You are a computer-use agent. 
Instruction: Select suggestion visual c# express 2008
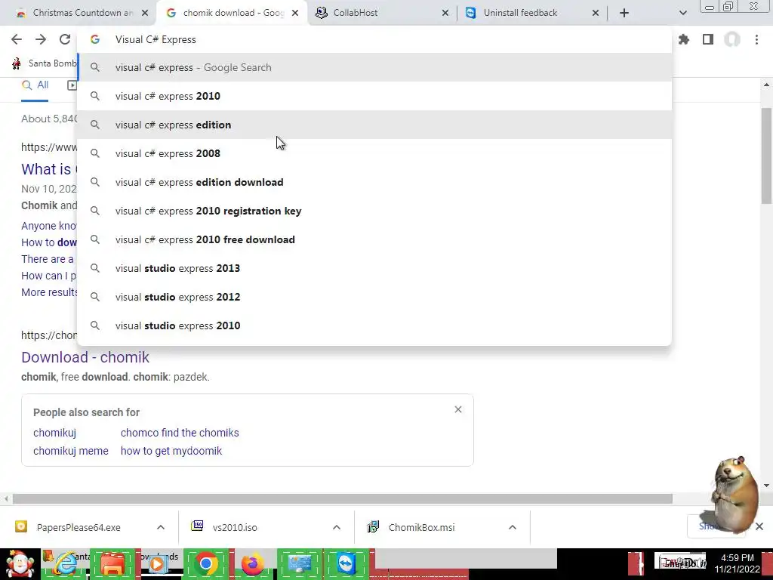pos(374,153)
